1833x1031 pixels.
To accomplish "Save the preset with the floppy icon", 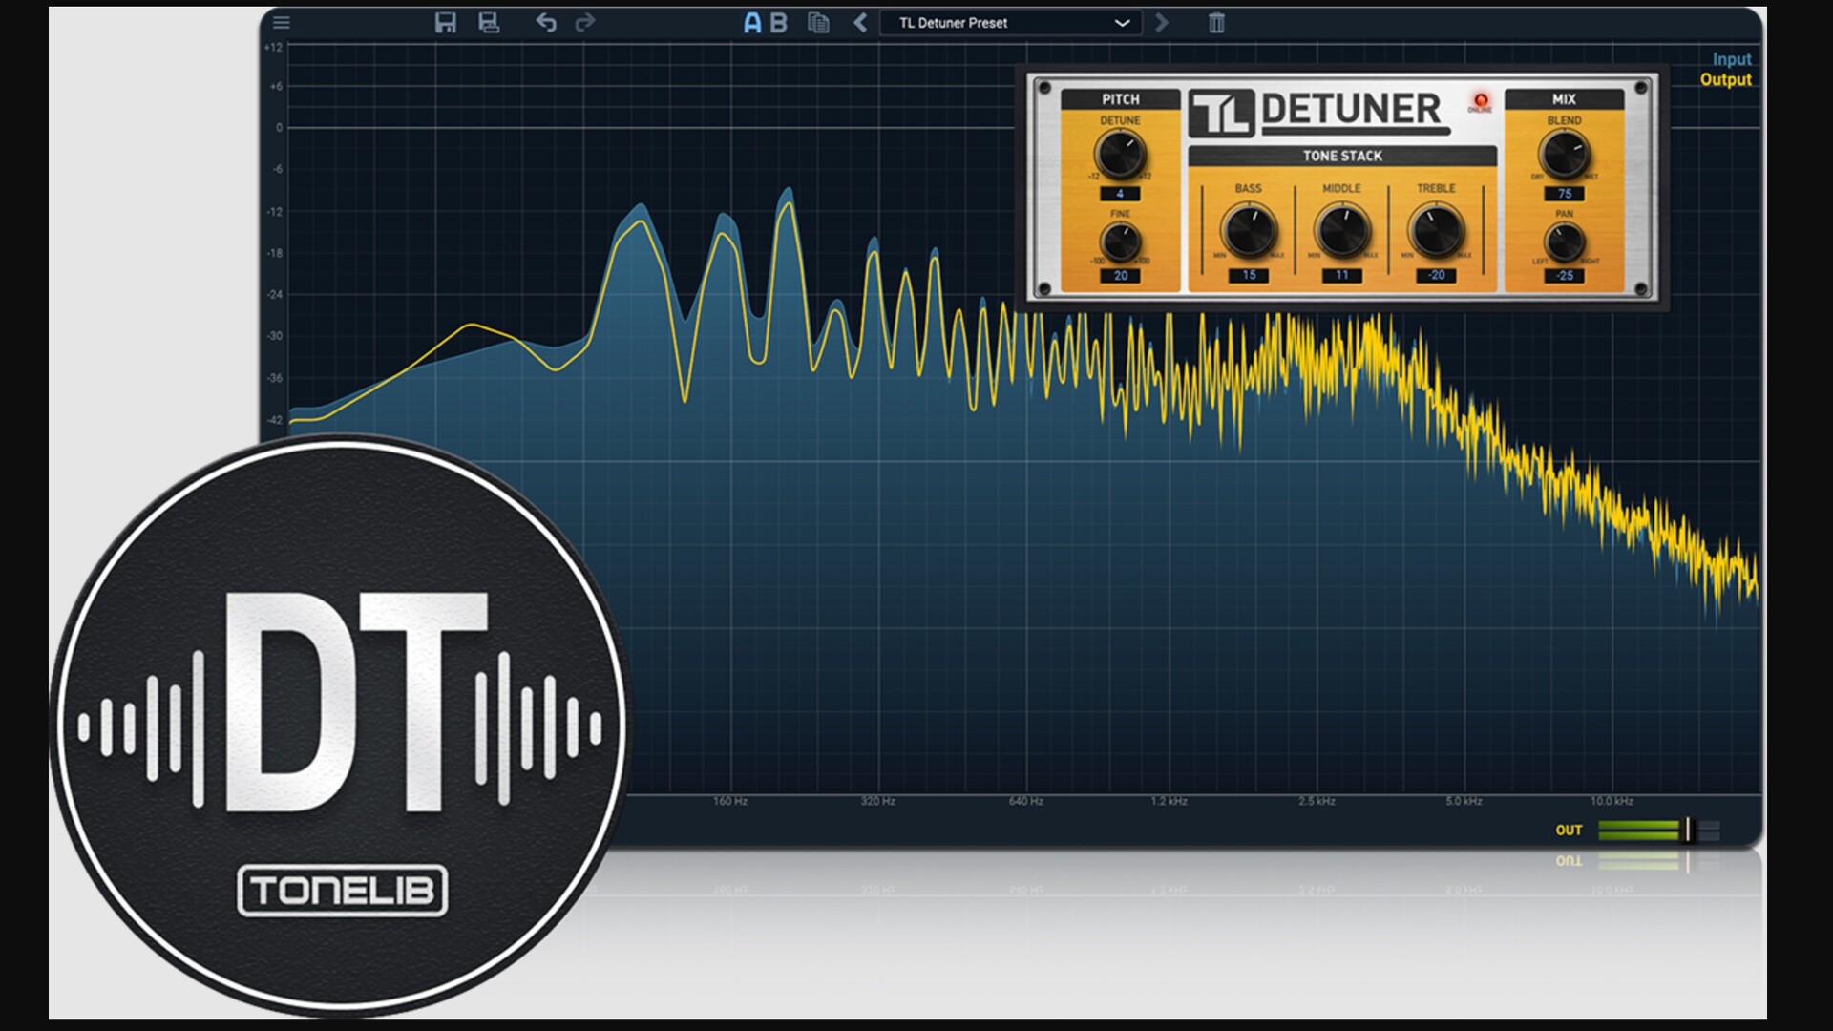I will pos(446,22).
